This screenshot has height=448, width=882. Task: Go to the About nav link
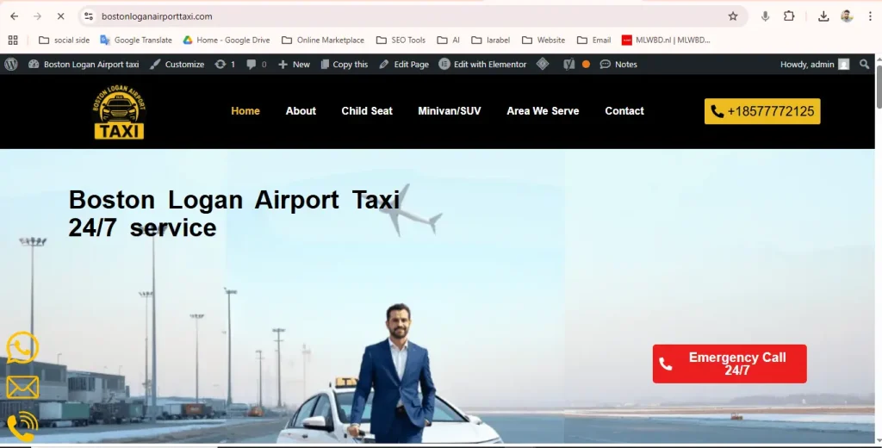click(x=301, y=111)
